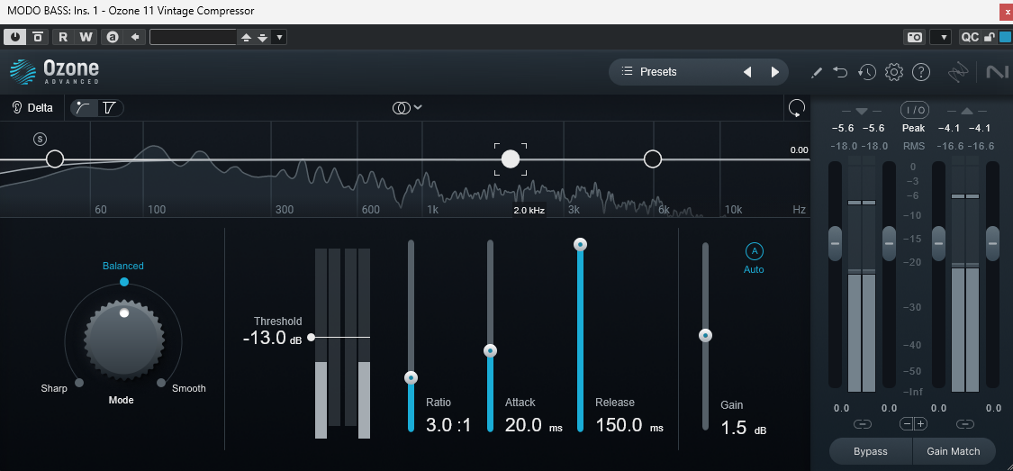
Task: Select the hollow filter node near 6k
Action: pos(653,159)
